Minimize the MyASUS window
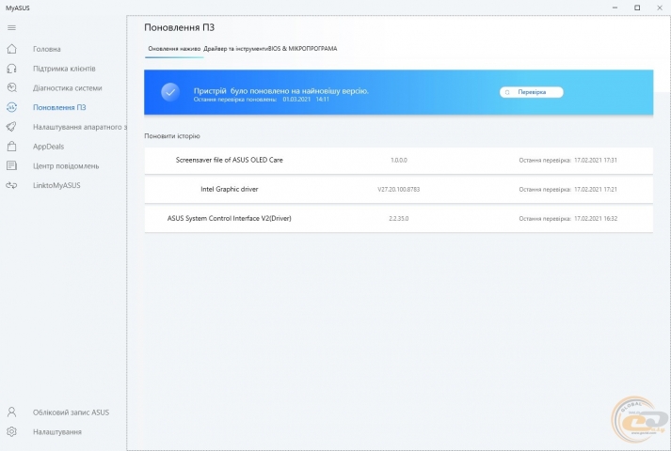Screen dimensions: 671x451 coord(615,8)
